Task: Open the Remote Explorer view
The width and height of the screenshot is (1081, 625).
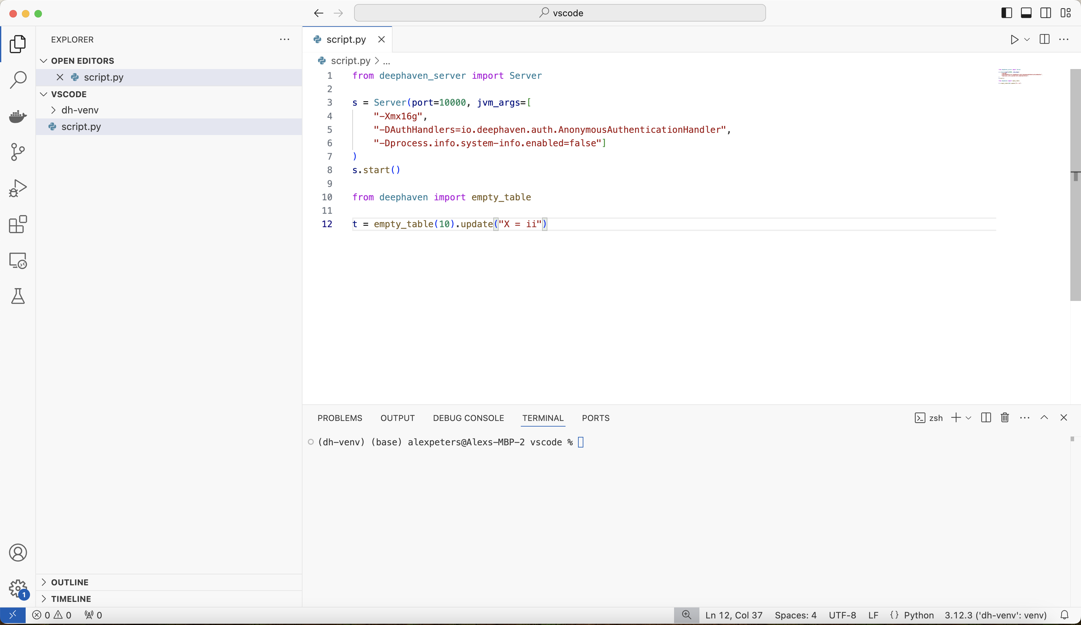Action: pyautogui.click(x=18, y=260)
